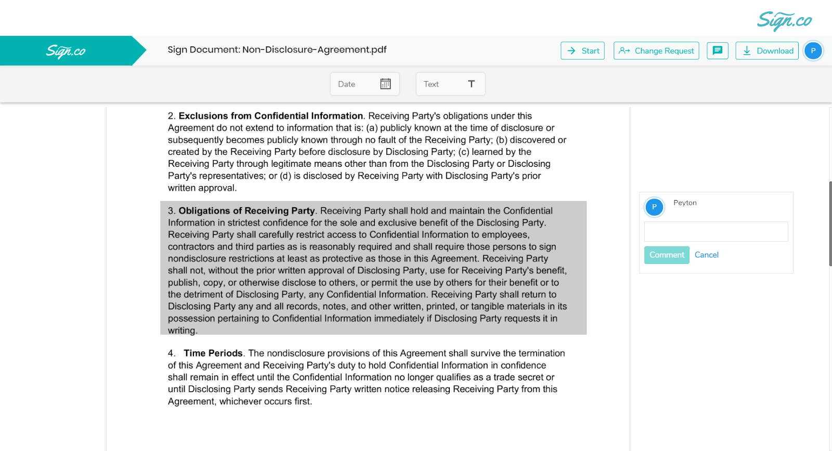Image resolution: width=832 pixels, height=451 pixels.
Task: Select the Text field tool
Action: click(x=450, y=84)
